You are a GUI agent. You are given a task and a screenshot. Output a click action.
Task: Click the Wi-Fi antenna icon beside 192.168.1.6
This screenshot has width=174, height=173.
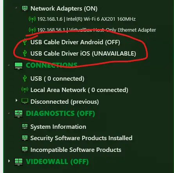point(32,20)
